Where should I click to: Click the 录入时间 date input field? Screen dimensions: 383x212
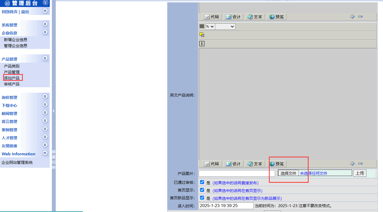pyautogui.click(x=226, y=206)
